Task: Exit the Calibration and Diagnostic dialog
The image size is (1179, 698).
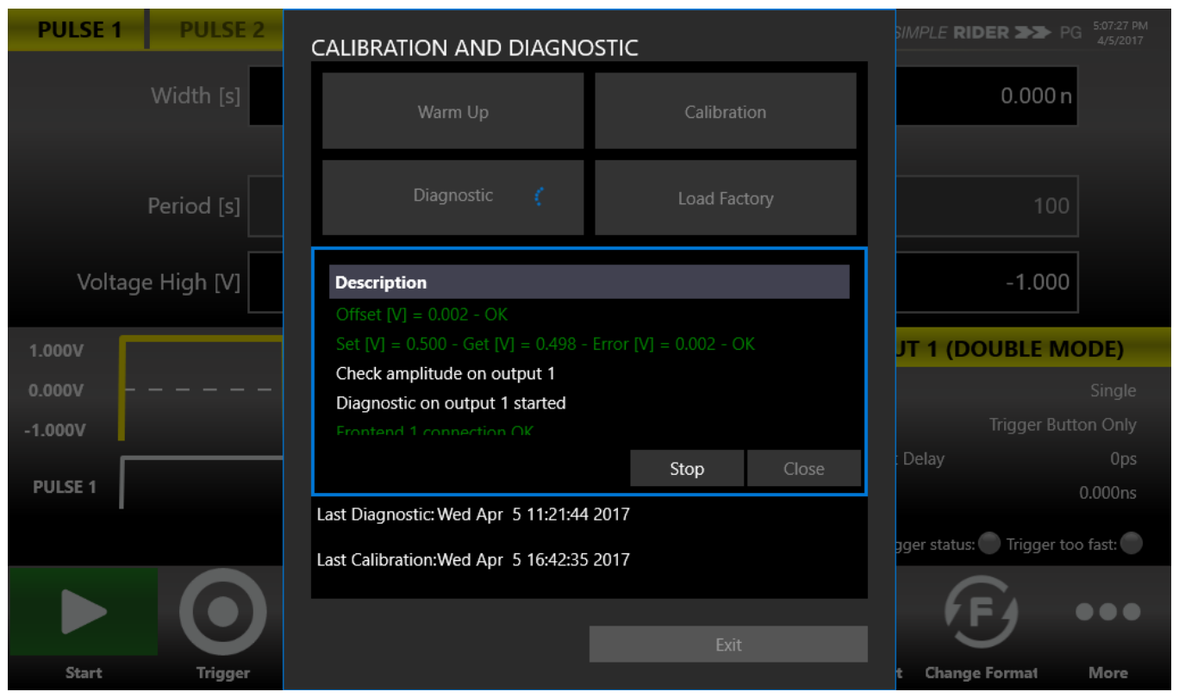Action: [x=728, y=645]
